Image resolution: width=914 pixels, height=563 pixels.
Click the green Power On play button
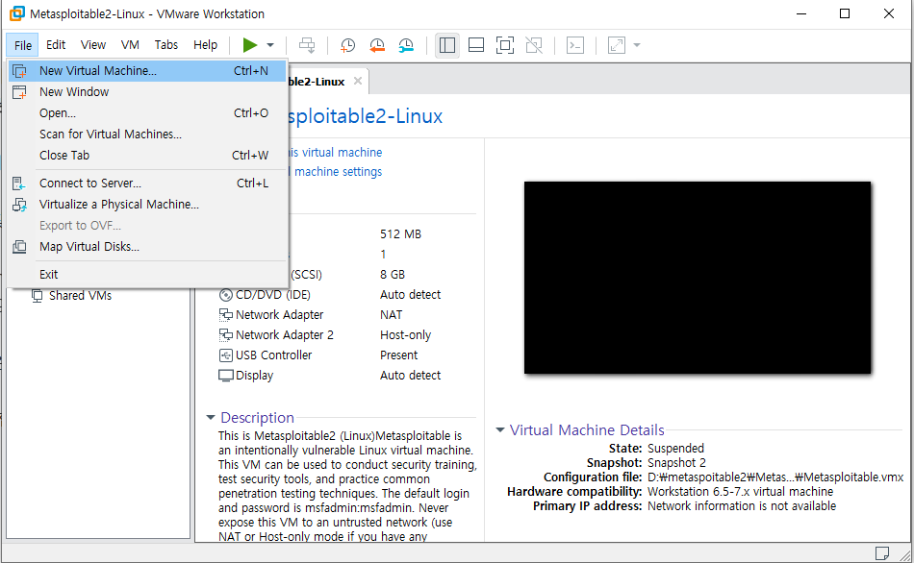(250, 45)
